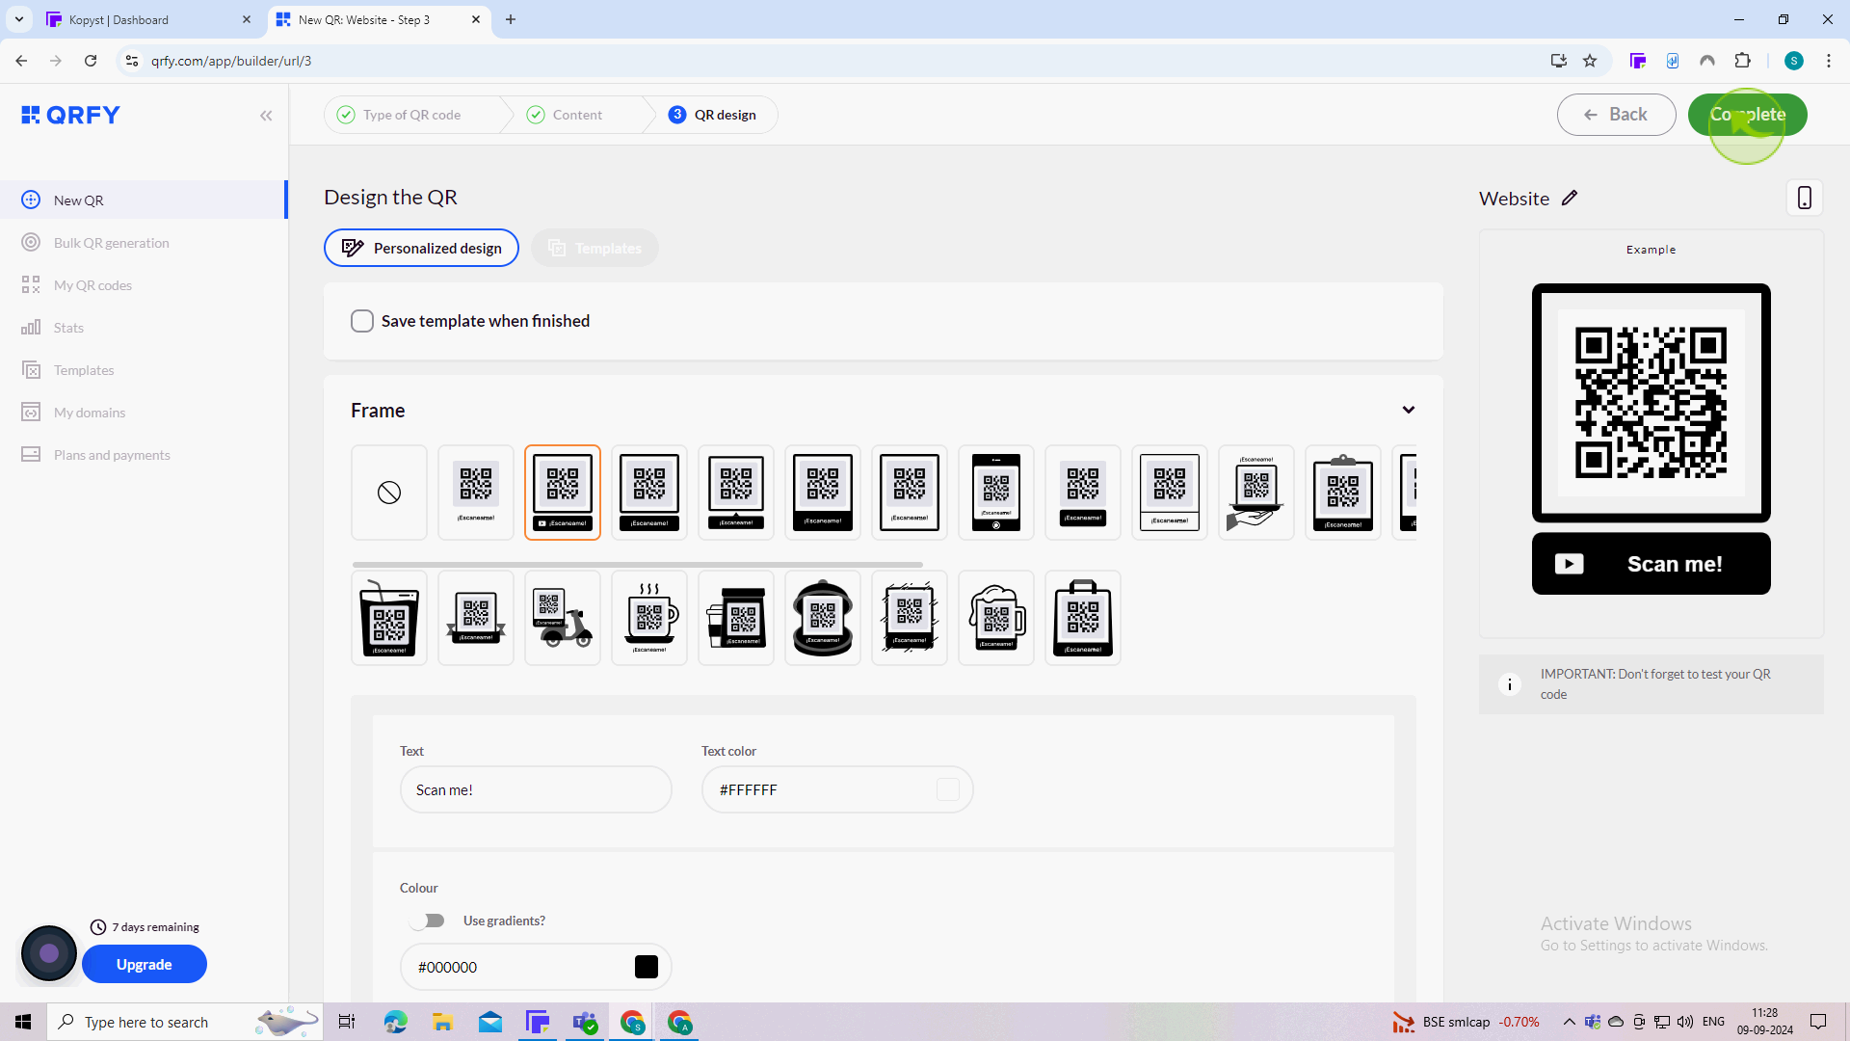The height and width of the screenshot is (1041, 1850).
Task: Open the Chrome profile avatar
Action: (x=1794, y=61)
